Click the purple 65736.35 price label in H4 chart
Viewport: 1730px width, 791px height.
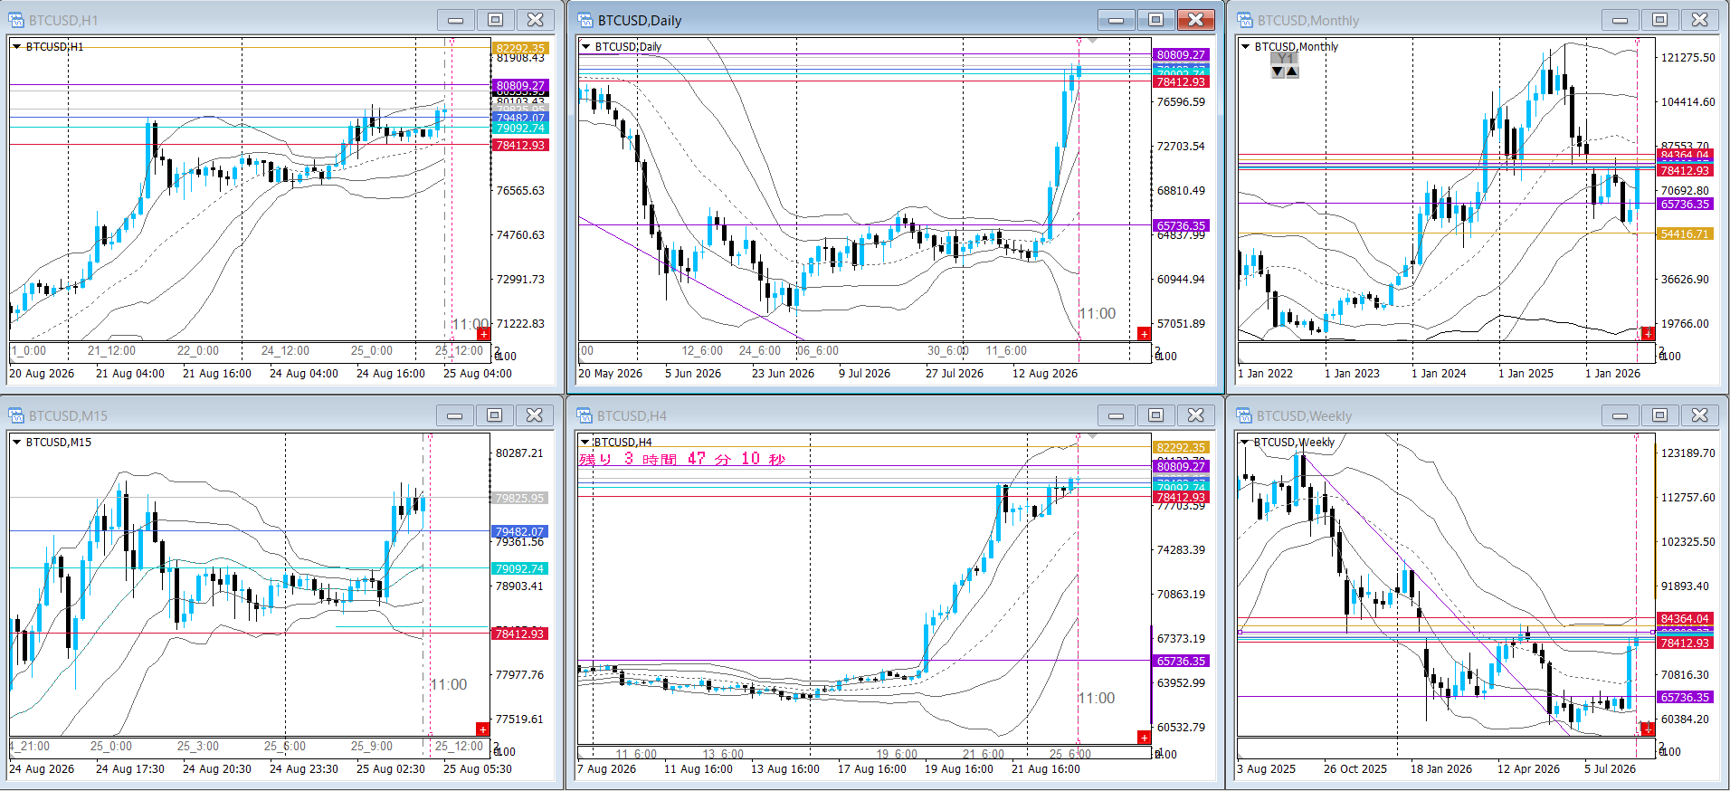pos(1181,661)
